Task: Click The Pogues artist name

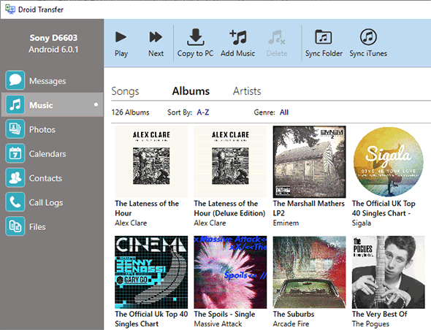Action: click(x=370, y=324)
